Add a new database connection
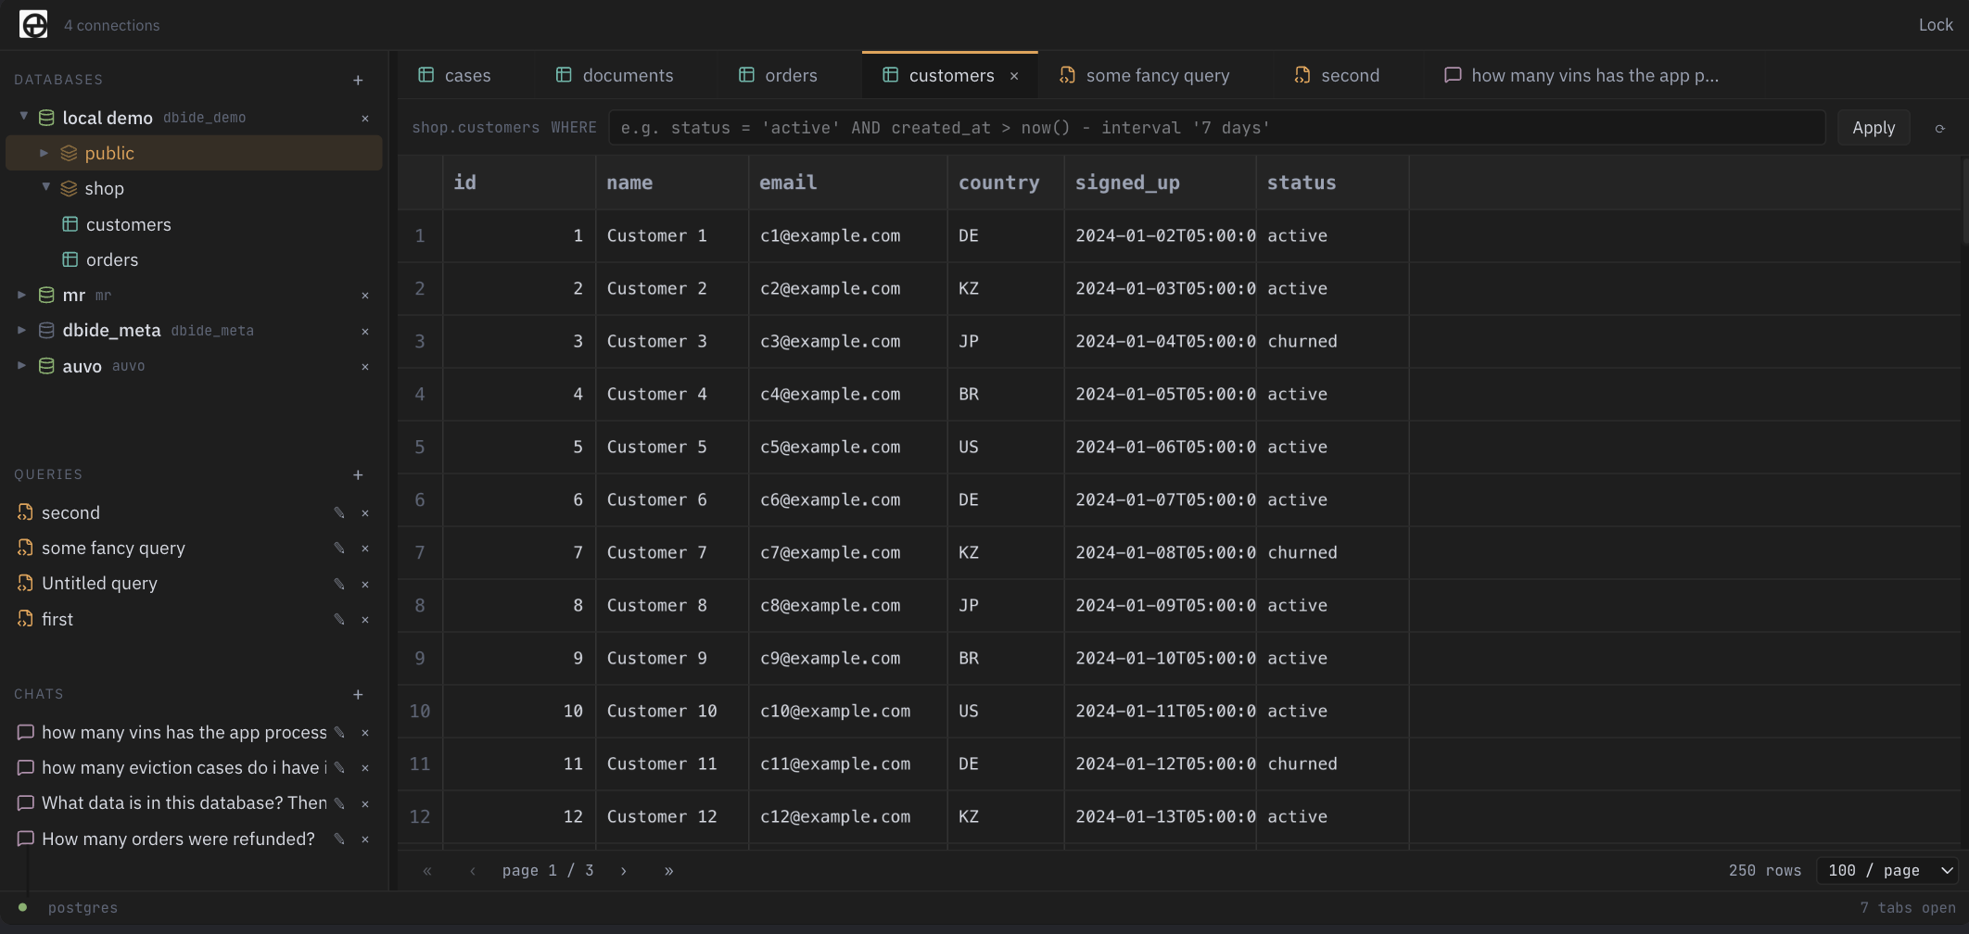The height and width of the screenshot is (934, 1969). point(358,81)
